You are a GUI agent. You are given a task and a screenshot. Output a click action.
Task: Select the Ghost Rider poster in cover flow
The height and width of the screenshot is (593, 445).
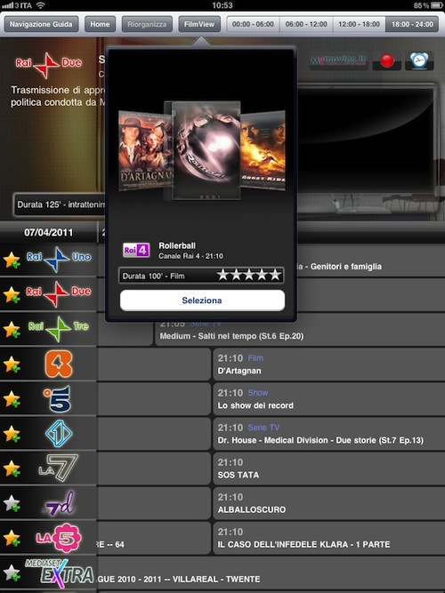tap(263, 150)
